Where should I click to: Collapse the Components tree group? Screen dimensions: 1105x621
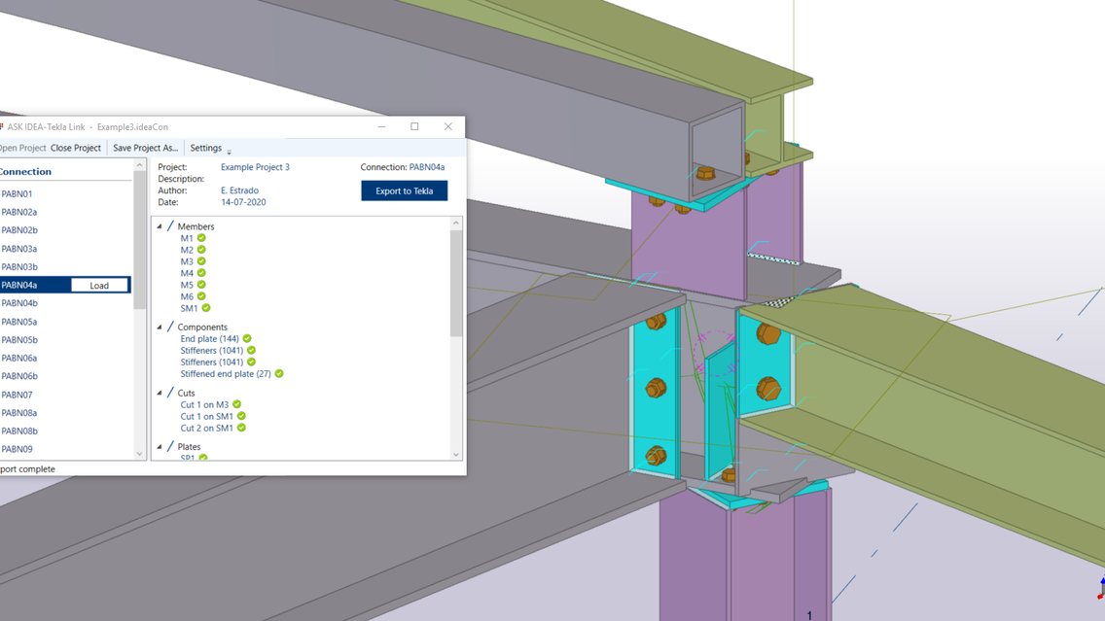pyautogui.click(x=160, y=328)
